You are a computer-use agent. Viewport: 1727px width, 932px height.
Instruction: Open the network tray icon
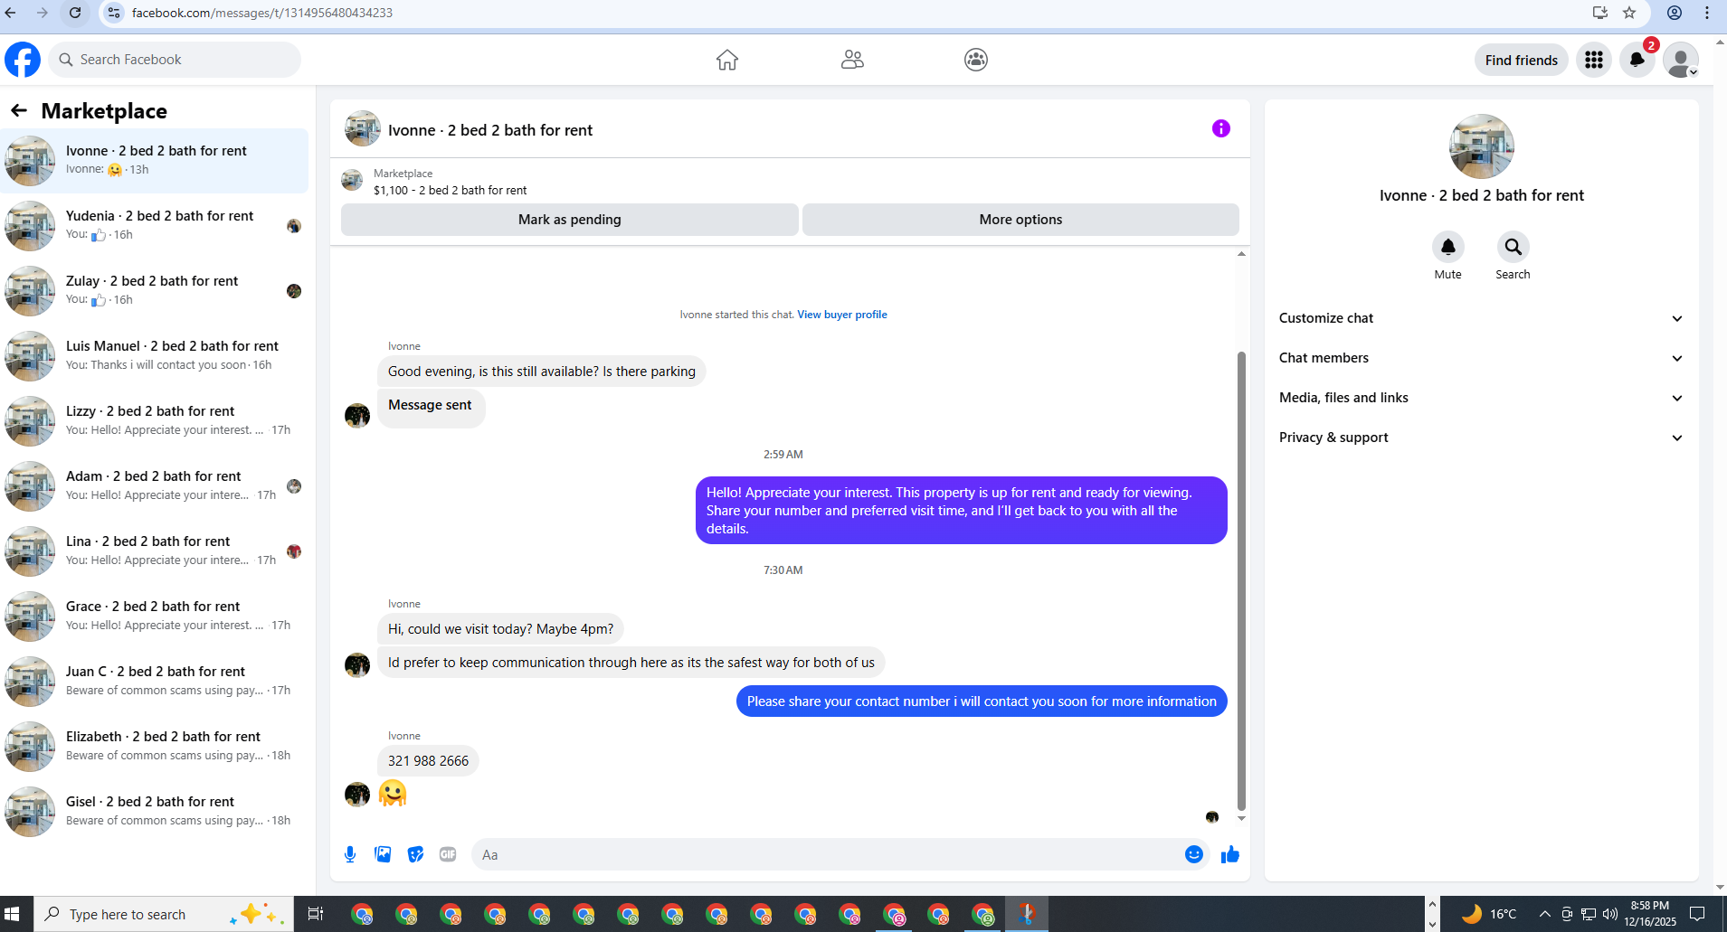[x=1589, y=914]
